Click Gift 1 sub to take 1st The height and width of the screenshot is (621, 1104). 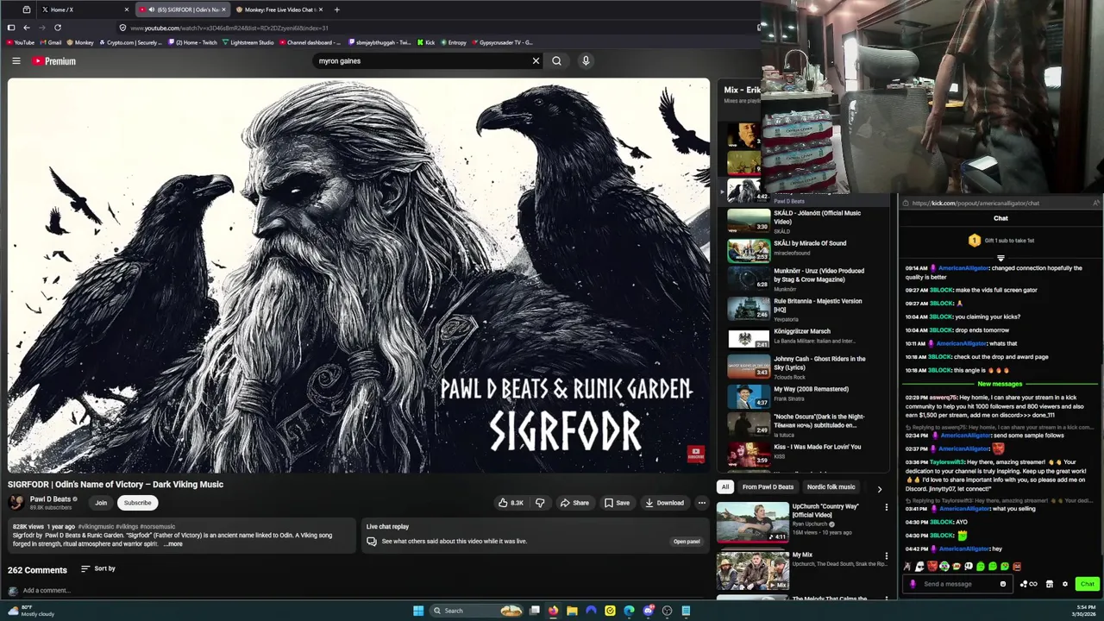pyautogui.click(x=1000, y=241)
